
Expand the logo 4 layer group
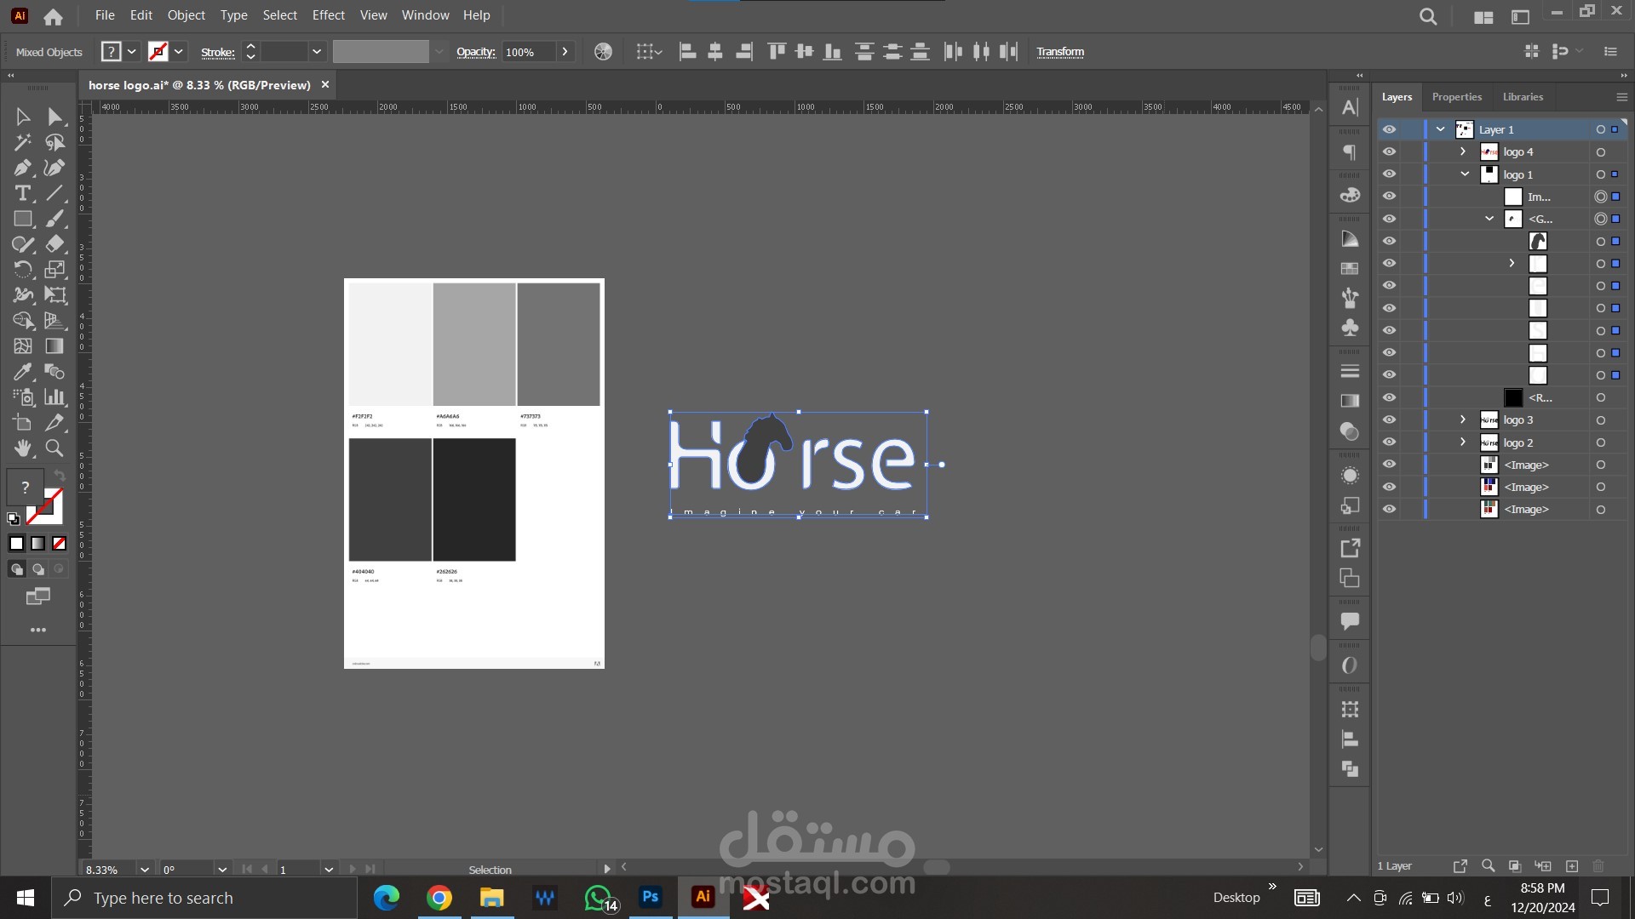point(1463,151)
